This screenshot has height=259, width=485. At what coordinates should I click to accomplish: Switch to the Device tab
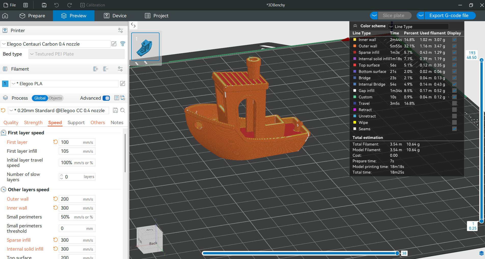pyautogui.click(x=115, y=16)
